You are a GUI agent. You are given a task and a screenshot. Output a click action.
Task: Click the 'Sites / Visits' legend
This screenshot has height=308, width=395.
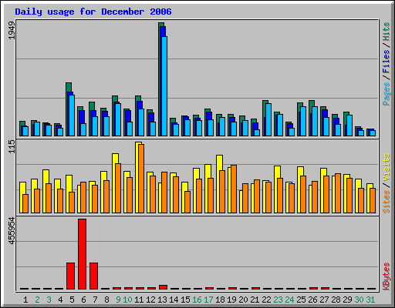[x=386, y=183]
